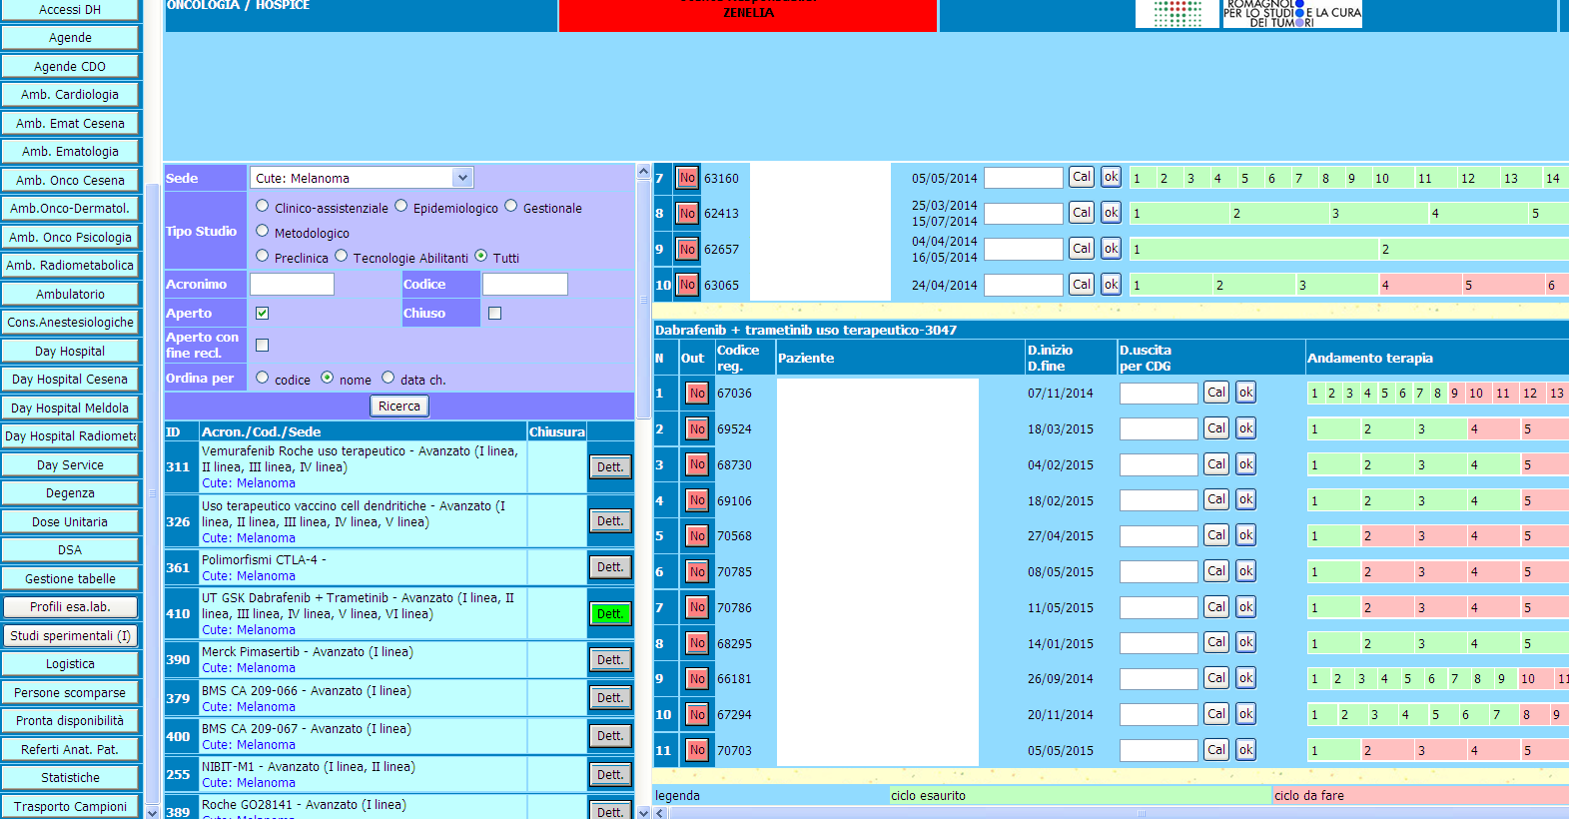
Task: Open Agende CDO menu
Action: pos(70,66)
